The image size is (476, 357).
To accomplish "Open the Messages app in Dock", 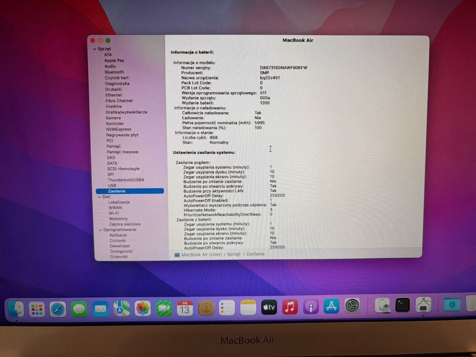I will point(79,310).
